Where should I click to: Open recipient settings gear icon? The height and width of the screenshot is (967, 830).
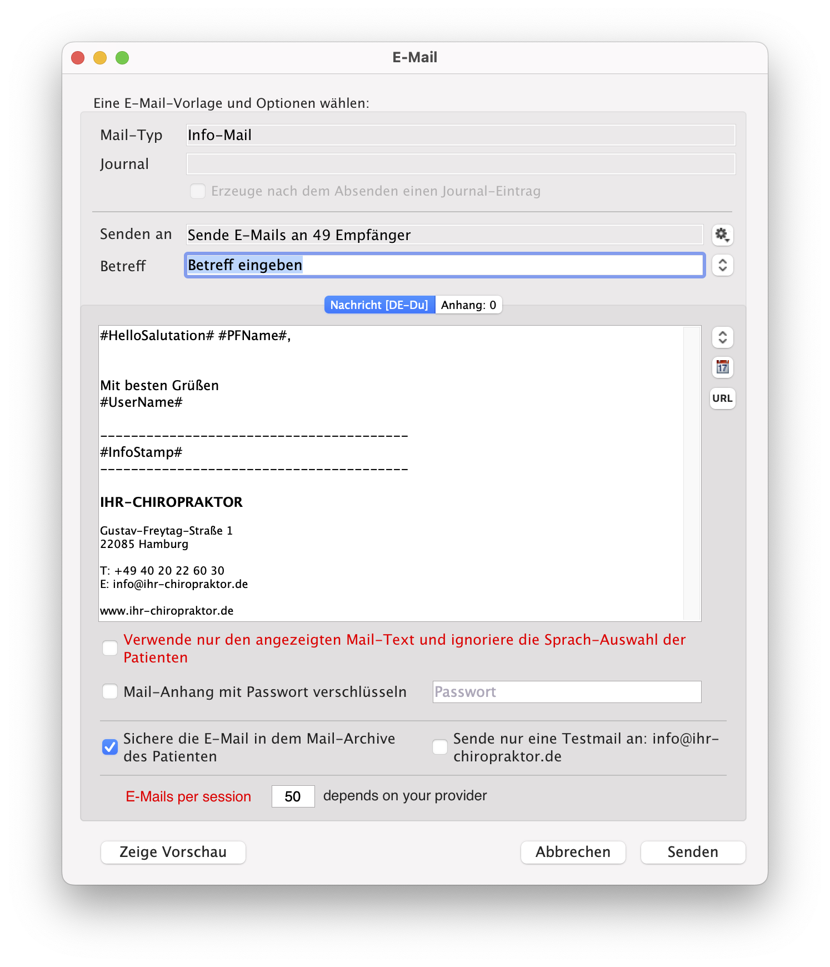[722, 235]
